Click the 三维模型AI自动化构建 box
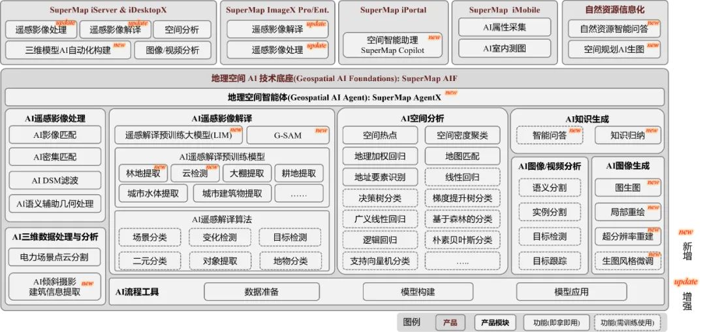The width and height of the screenshot is (705, 332). [x=68, y=50]
